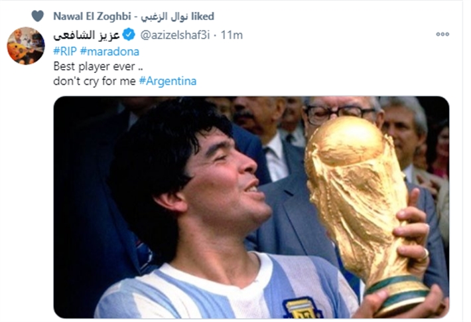This screenshot has height=322, width=471.
Task: Click the 'Best player ever ..' text
Action: (98, 66)
